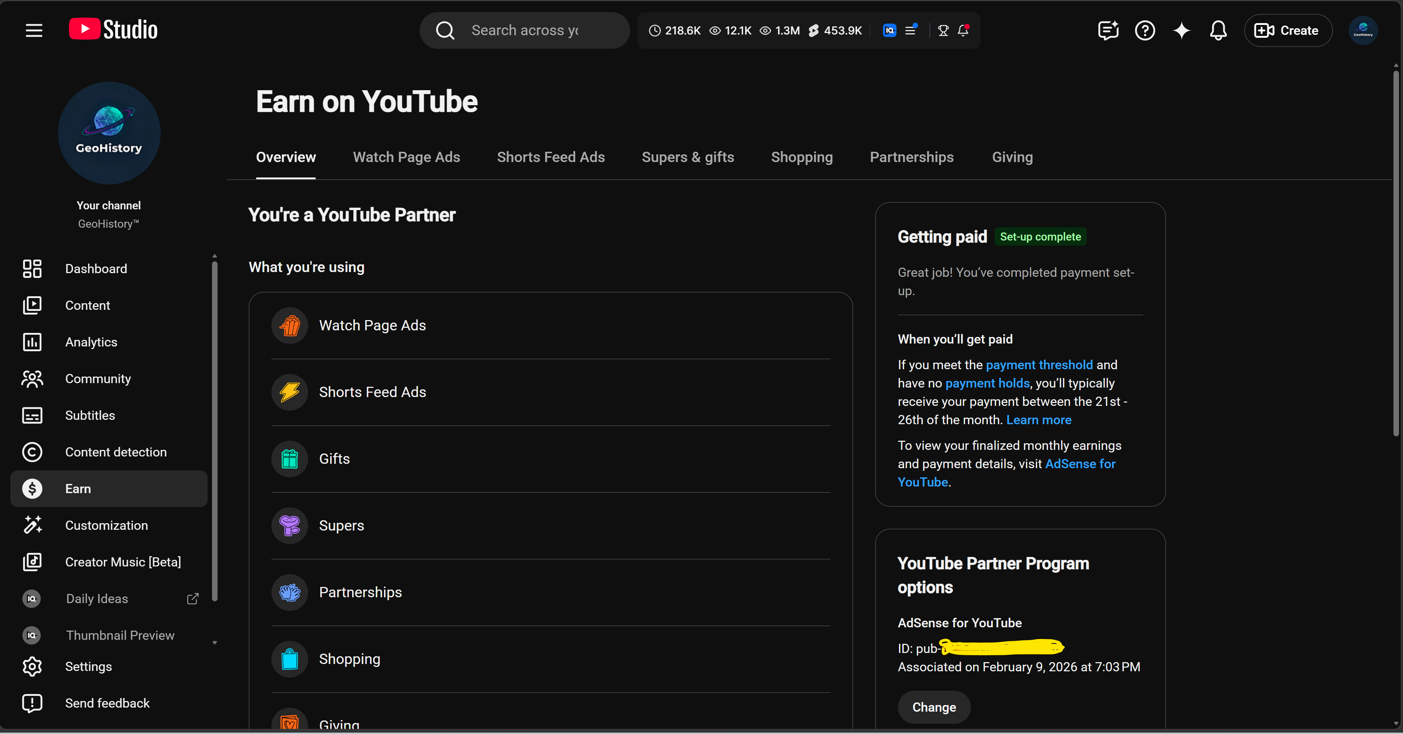Open the comment sparkle icon in header
Screen dimensions: 1403x734
click(1108, 30)
